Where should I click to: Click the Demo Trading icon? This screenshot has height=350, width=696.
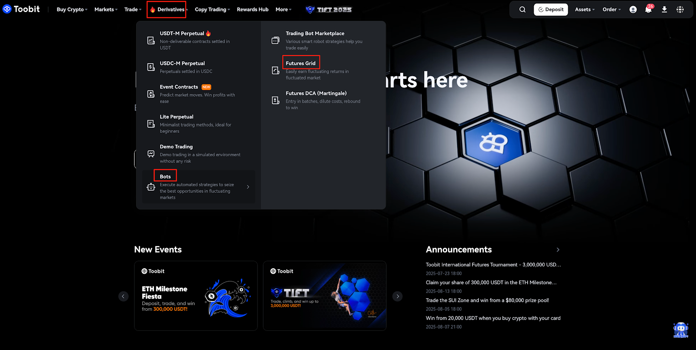pyautogui.click(x=151, y=154)
